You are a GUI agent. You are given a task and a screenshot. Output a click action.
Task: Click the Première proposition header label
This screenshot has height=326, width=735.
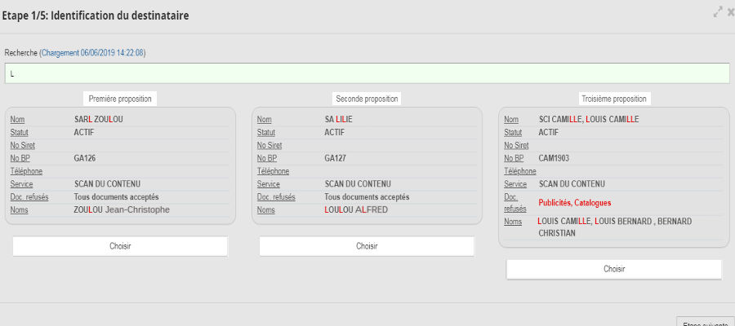pyautogui.click(x=120, y=99)
